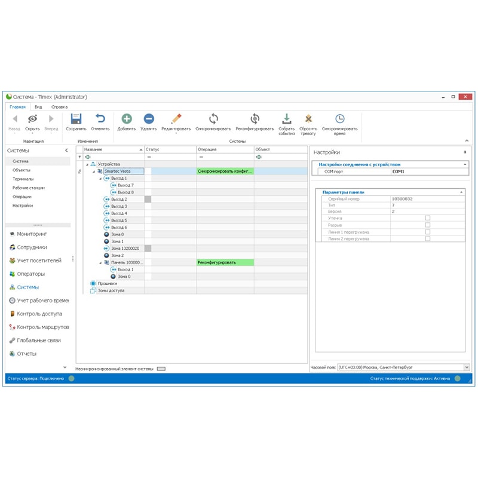
Task: Toggle the Разрыв checkbox
Action: (x=428, y=225)
